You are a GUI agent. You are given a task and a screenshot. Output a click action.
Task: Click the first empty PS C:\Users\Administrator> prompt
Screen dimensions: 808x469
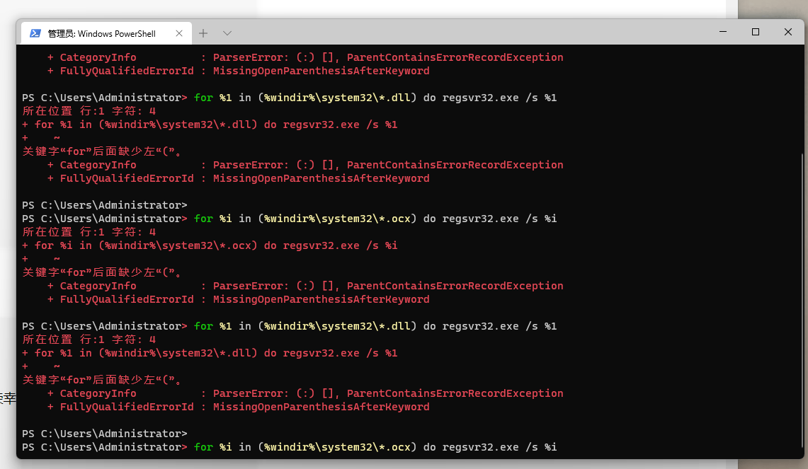(x=105, y=205)
